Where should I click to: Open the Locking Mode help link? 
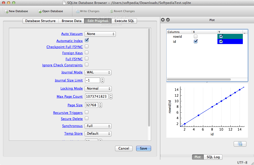pos(72,88)
